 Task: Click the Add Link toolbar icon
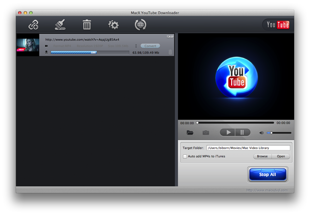coord(33,25)
